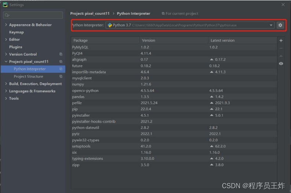Viewport: 291px width, 193px height.
Task: Select the typing-extensions package row
Action: pos(174,159)
